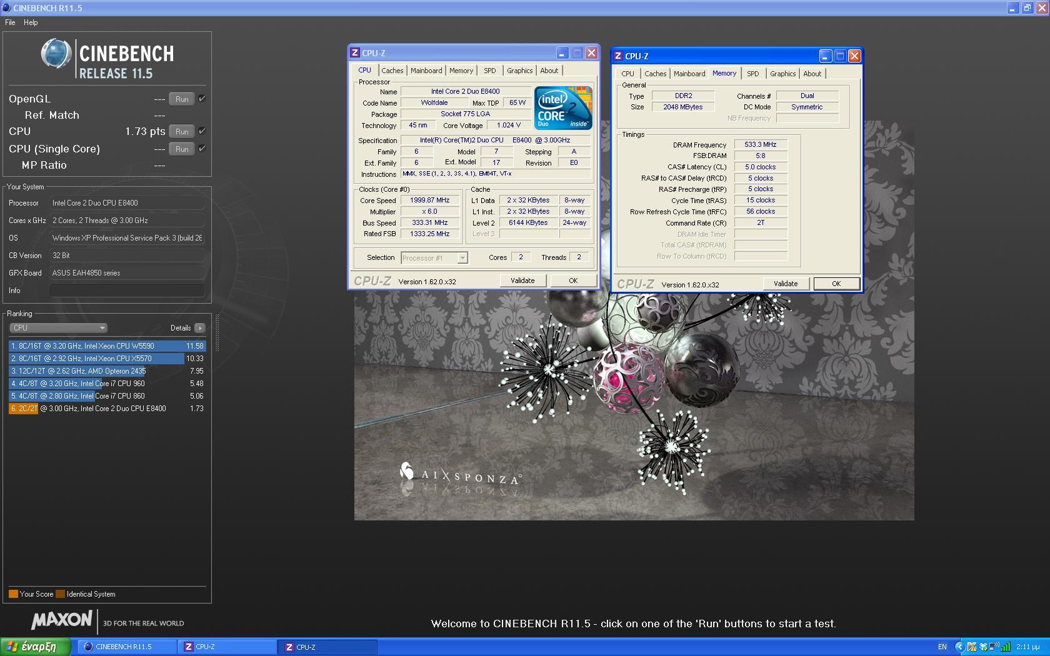Click the Z icon in right CPU-Z title bar
The height and width of the screenshot is (656, 1050).
tap(618, 56)
